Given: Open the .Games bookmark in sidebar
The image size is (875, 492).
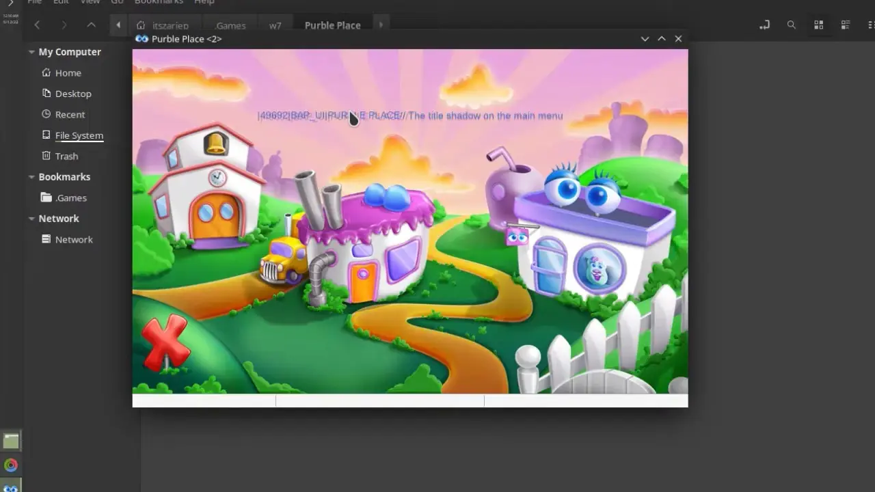Looking at the screenshot, I should pyautogui.click(x=70, y=198).
